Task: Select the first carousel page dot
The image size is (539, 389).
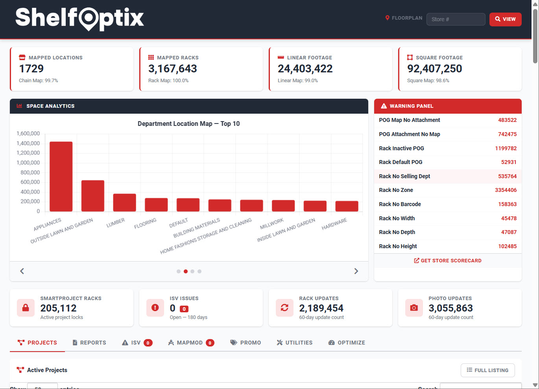Action: point(178,271)
